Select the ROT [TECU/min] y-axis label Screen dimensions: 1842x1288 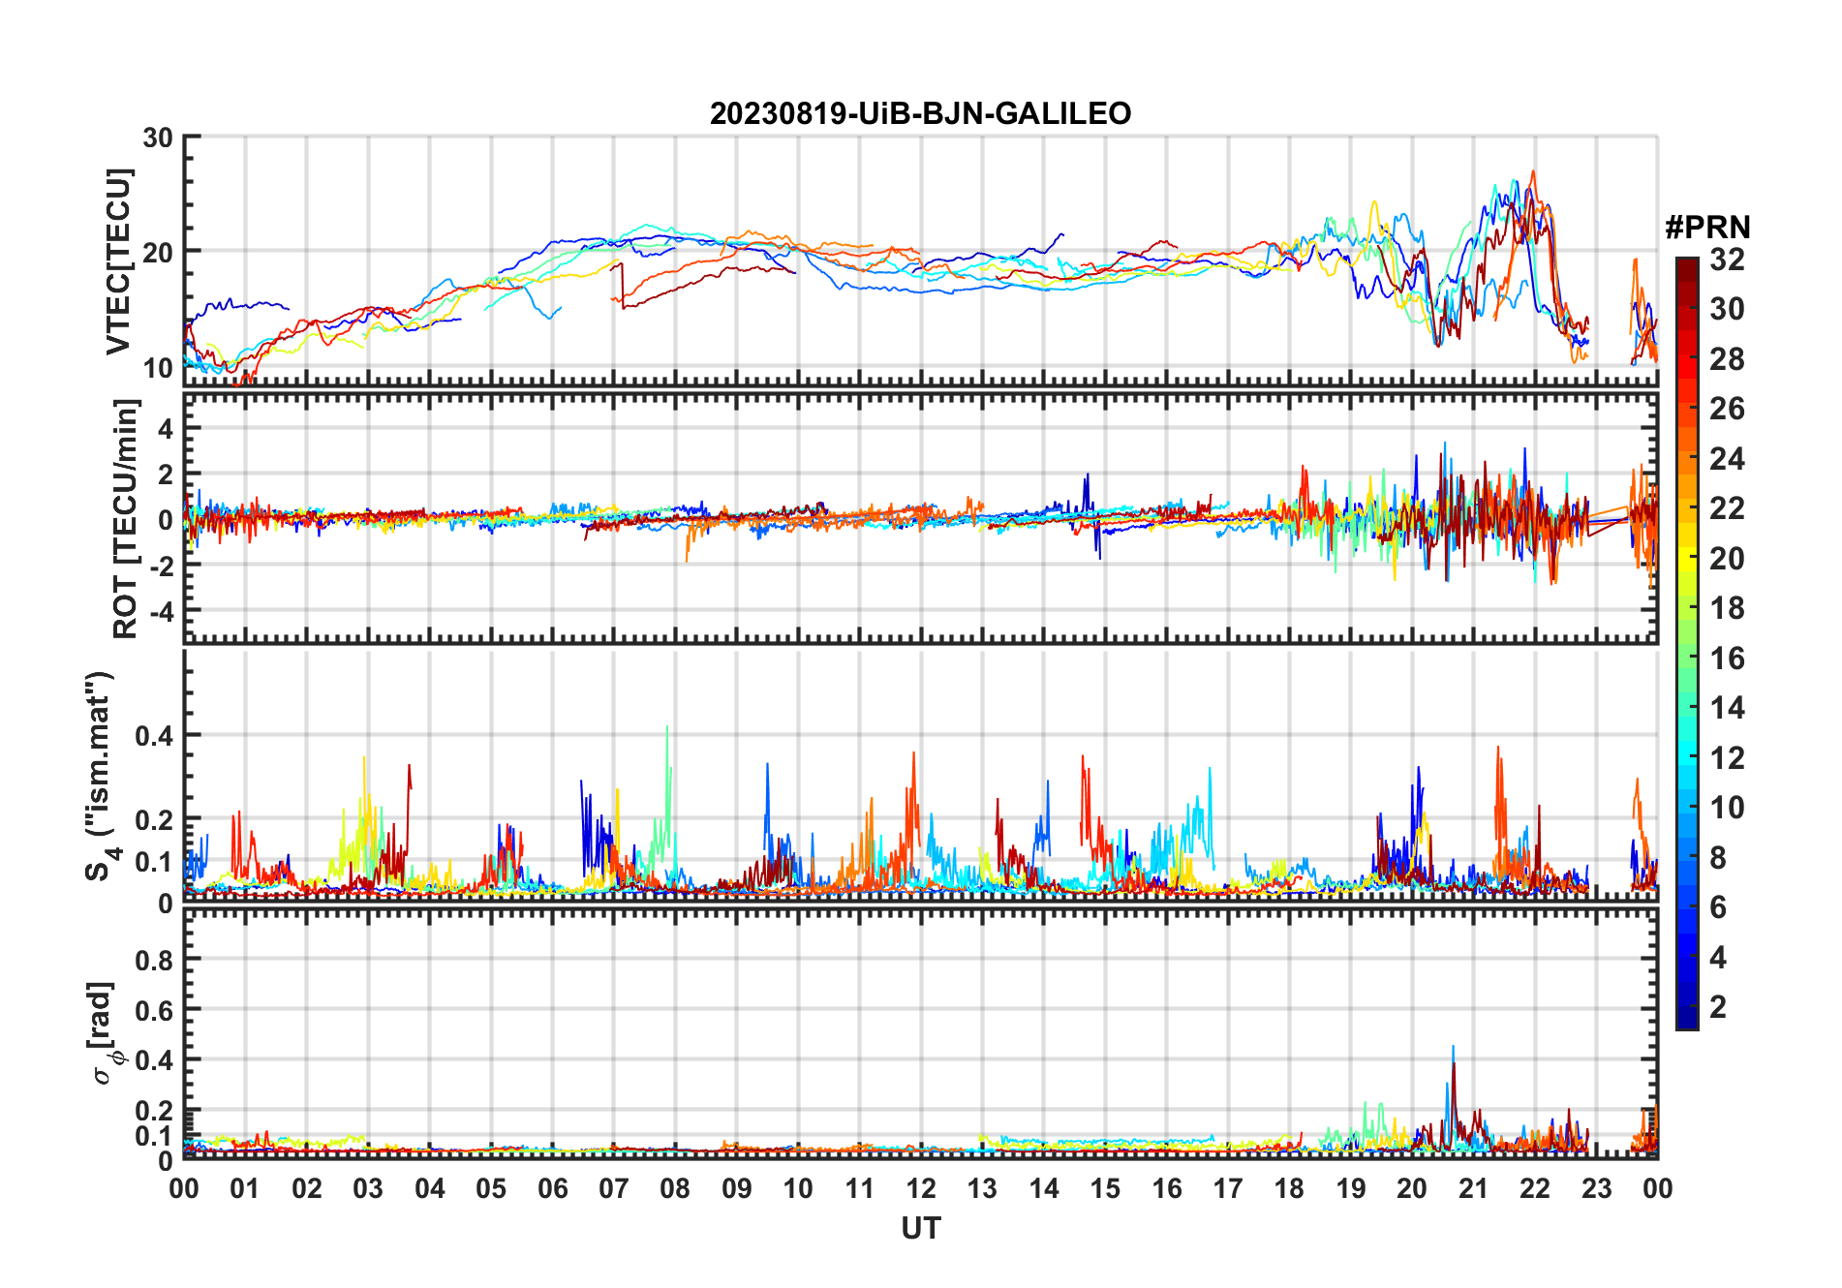126,518
